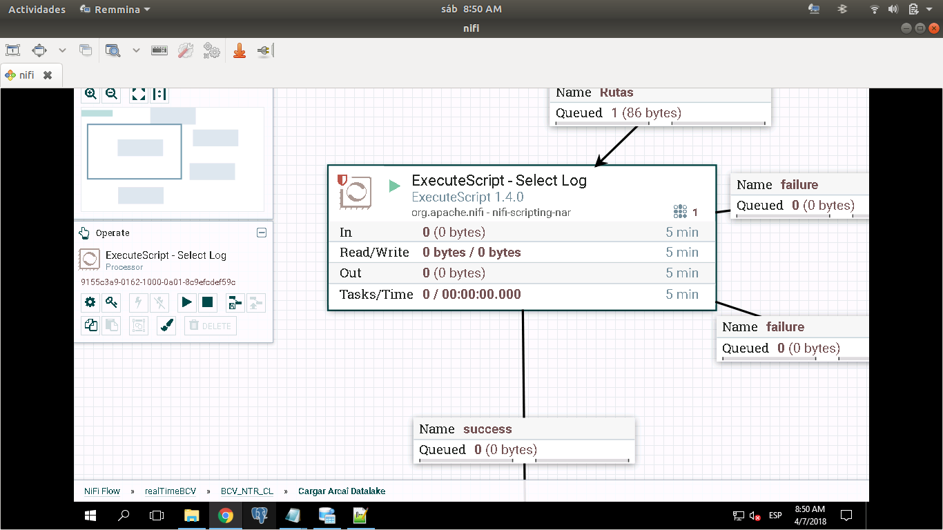The image size is (943, 530).
Task: Start the processor with the Operate play button
Action: click(186, 302)
